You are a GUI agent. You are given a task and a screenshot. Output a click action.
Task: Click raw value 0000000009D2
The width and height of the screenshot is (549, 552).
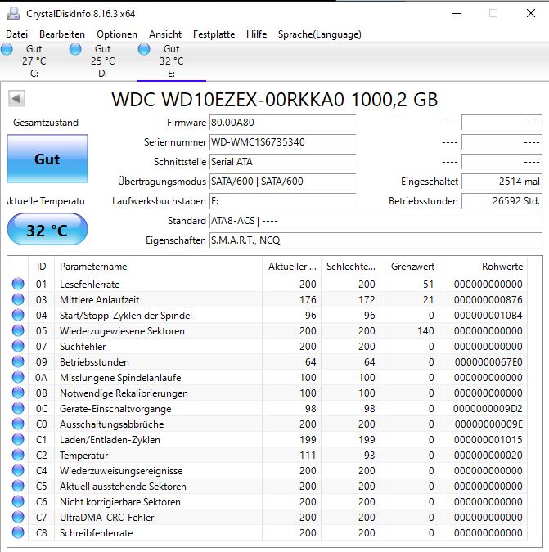(488, 409)
